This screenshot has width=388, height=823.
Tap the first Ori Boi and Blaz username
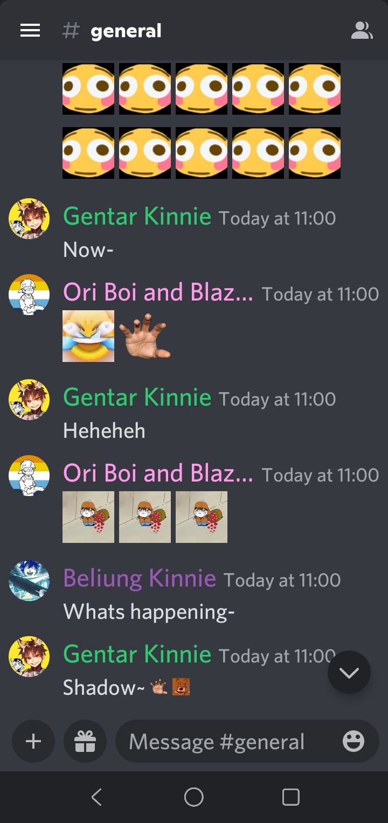tap(158, 292)
